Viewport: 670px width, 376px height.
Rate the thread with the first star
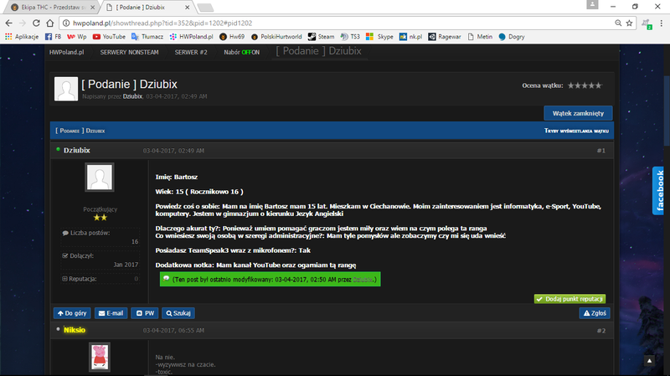click(x=571, y=85)
